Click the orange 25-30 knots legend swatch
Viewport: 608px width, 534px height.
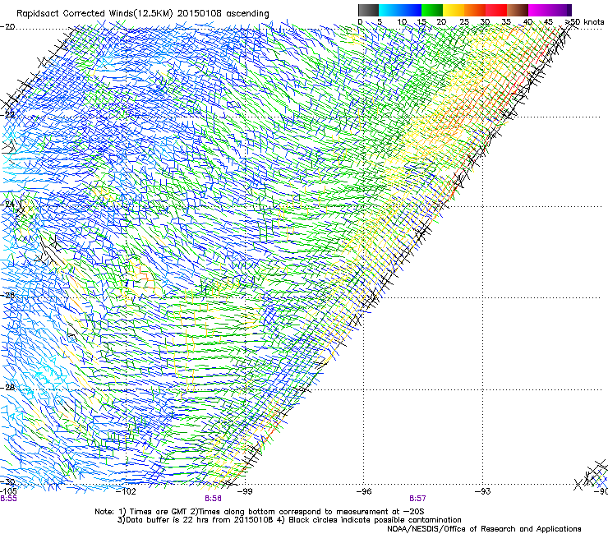tap(475, 10)
